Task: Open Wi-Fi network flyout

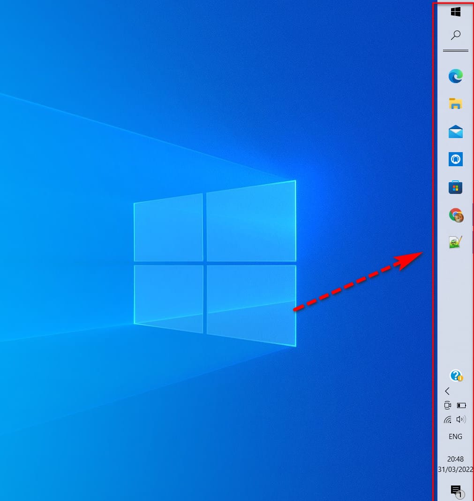Action: point(448,419)
